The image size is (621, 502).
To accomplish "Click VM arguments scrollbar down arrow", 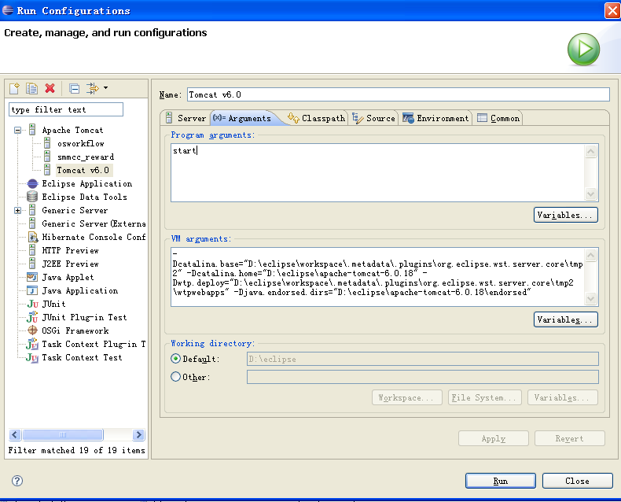I will [590, 298].
